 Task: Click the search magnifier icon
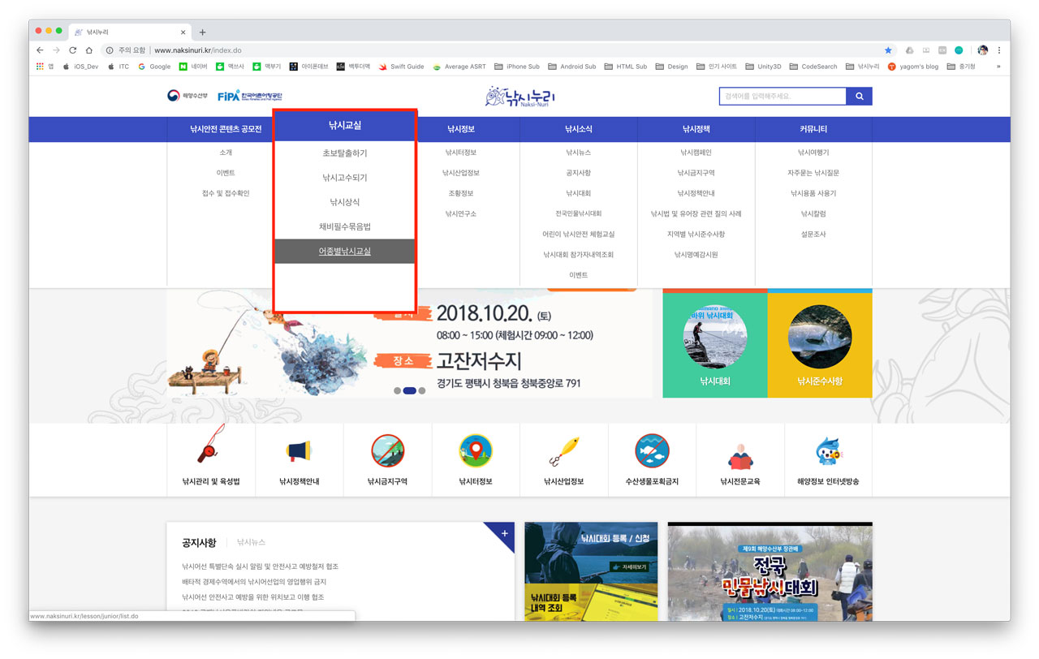click(860, 96)
